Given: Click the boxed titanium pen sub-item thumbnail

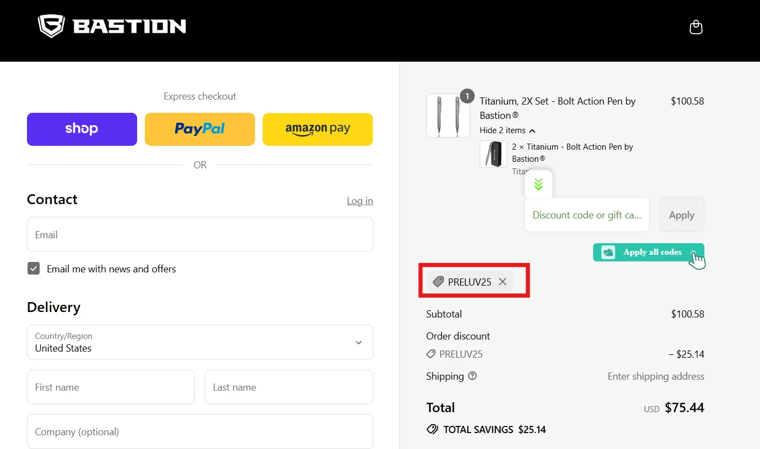Looking at the screenshot, I should 493,154.
